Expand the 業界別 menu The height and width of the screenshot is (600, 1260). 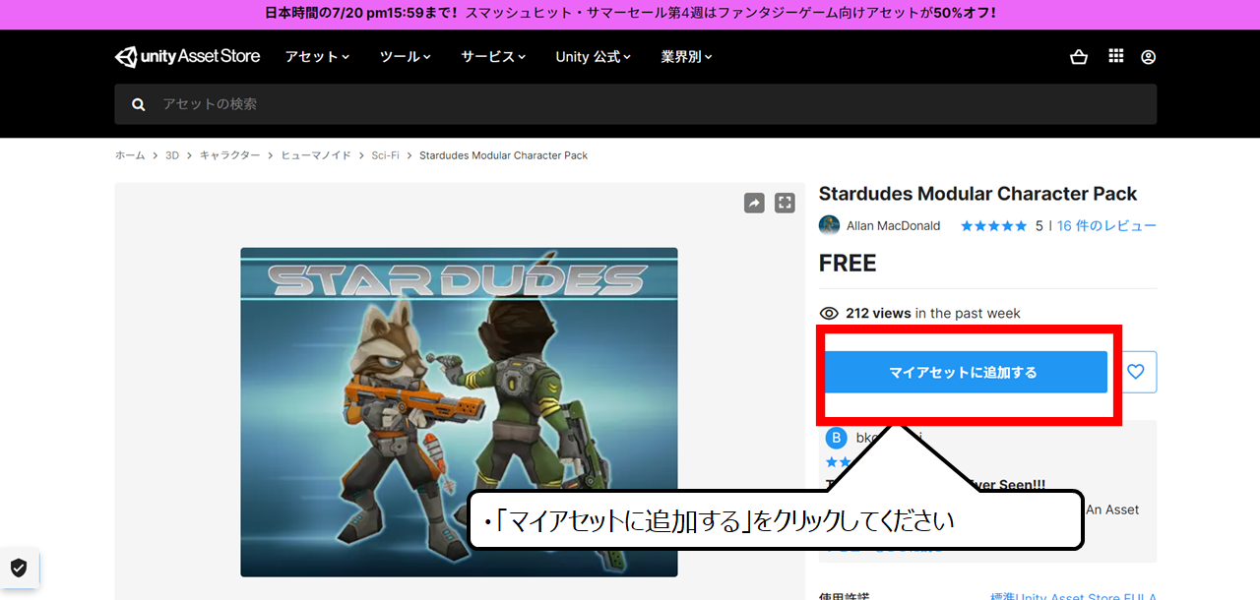click(x=686, y=57)
